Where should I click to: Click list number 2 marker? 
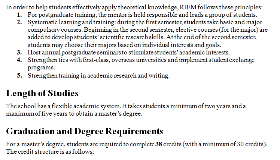[19, 22]
